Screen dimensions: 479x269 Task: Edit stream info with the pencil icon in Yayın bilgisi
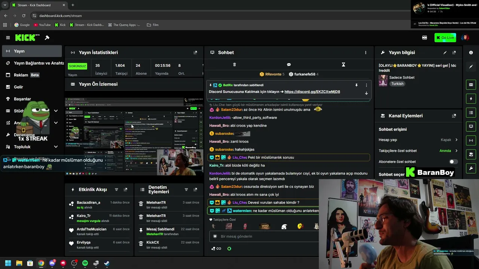tap(445, 53)
